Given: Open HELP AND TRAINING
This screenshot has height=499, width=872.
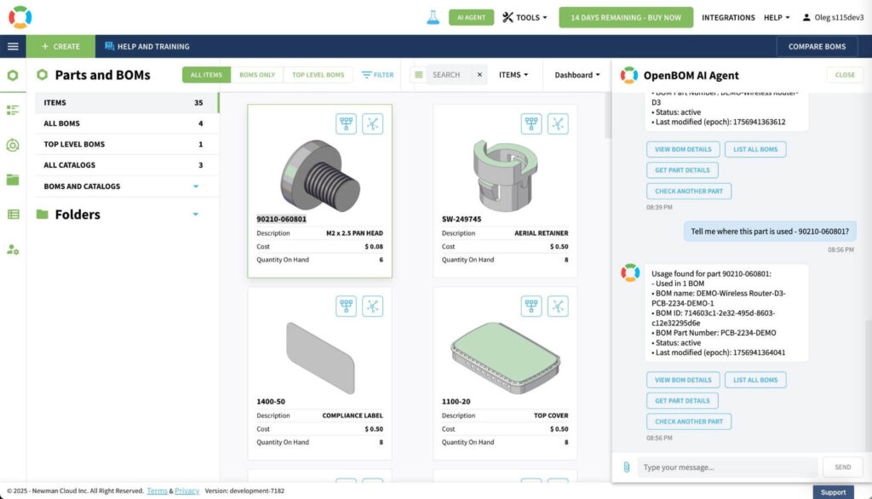Looking at the screenshot, I should coord(147,46).
